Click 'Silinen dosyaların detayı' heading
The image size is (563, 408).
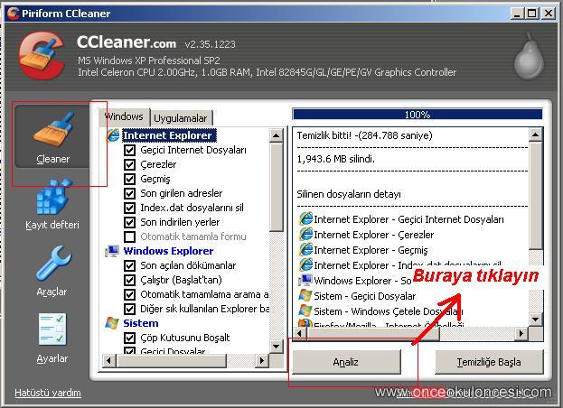tap(349, 194)
